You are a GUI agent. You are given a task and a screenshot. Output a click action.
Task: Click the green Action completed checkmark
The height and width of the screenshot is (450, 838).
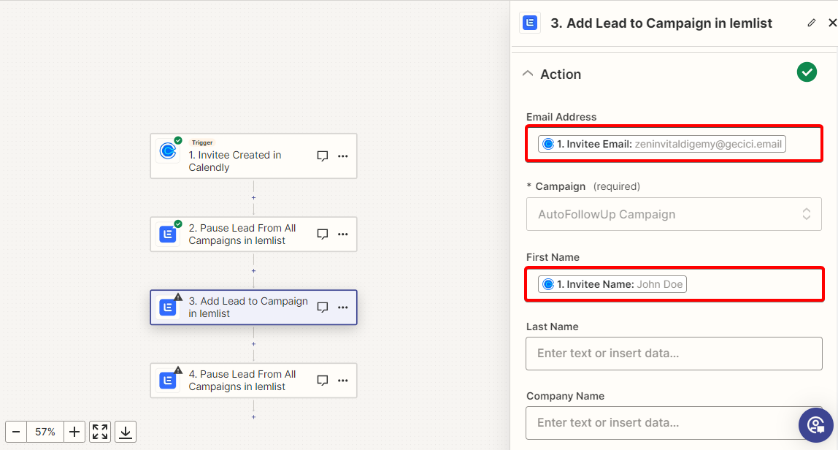coord(807,72)
